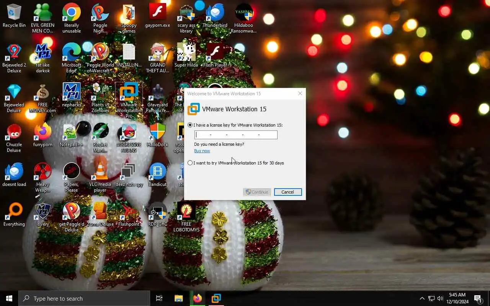The height and width of the screenshot is (306, 490).
Task: Select the Microsoft Edge desktop shortcut
Action: click(72, 58)
